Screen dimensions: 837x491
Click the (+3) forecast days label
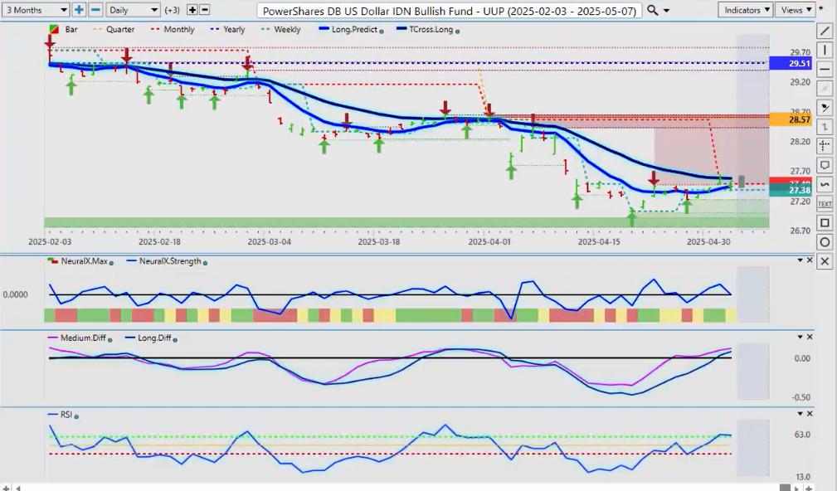[x=173, y=10]
